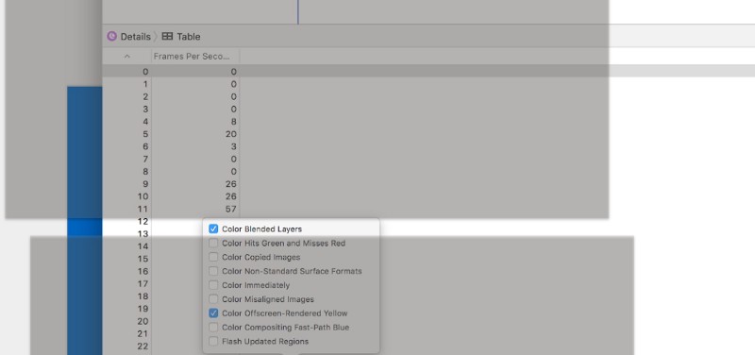This screenshot has width=755, height=355.
Task: Enable Color Misaligned Images
Action: coord(213,299)
